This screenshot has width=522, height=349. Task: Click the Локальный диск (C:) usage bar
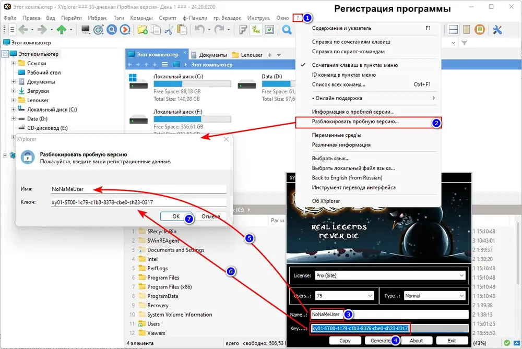192,83
